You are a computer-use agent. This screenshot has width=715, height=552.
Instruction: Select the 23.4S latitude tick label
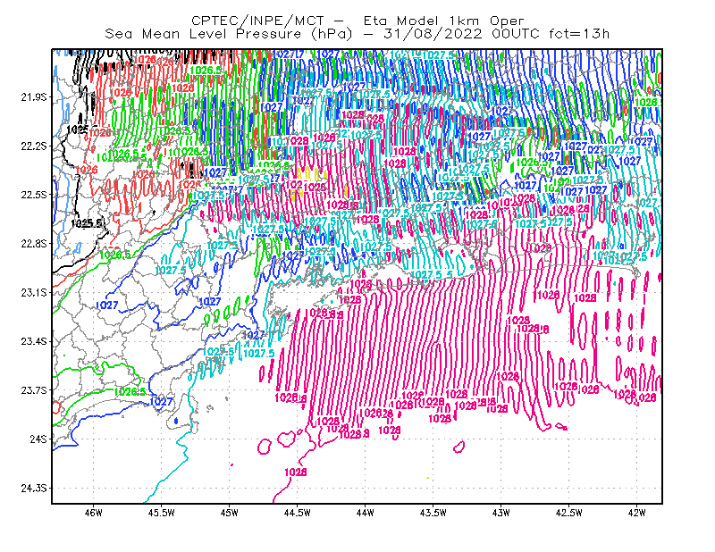pos(34,341)
